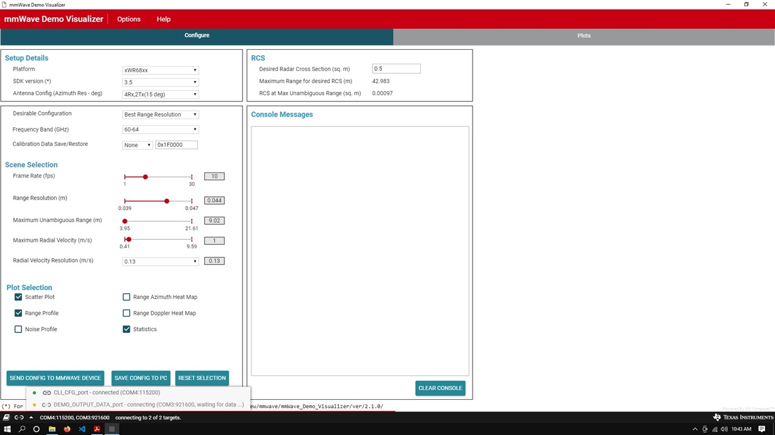Toggle the Scatter Plot checkbox
775x435 pixels.
18,297
